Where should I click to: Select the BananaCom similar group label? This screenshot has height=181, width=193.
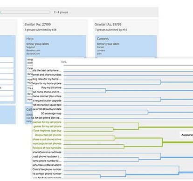point(33,54)
